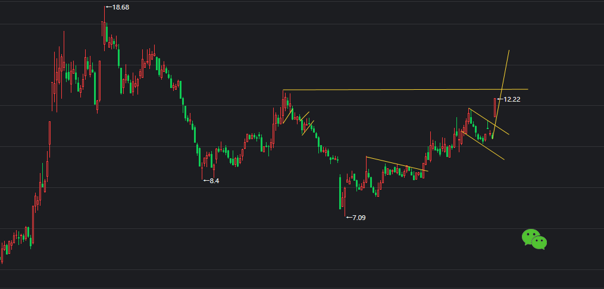The image size is (604, 289).
Task: Click the candlestick at the 18.68 peak
Action: [x=104, y=29]
